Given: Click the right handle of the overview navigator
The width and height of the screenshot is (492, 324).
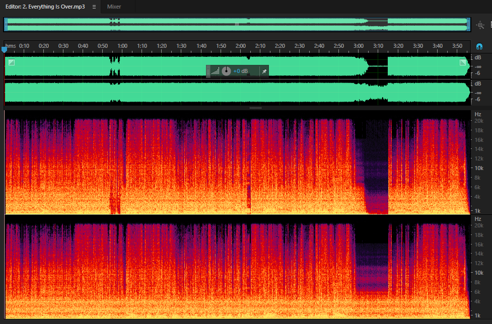Looking at the screenshot, I should [x=468, y=25].
